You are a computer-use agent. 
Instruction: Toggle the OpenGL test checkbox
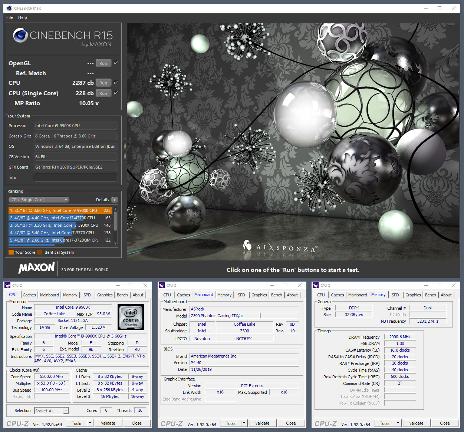pyautogui.click(x=116, y=63)
